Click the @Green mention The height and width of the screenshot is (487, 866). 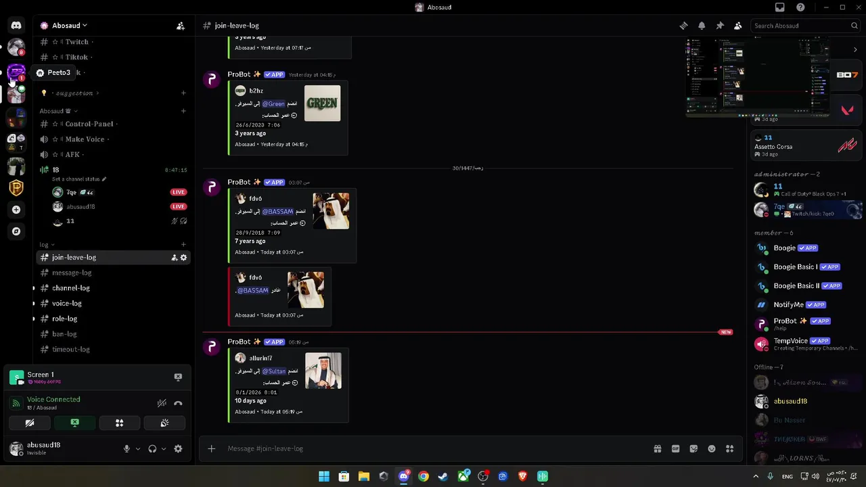(273, 103)
